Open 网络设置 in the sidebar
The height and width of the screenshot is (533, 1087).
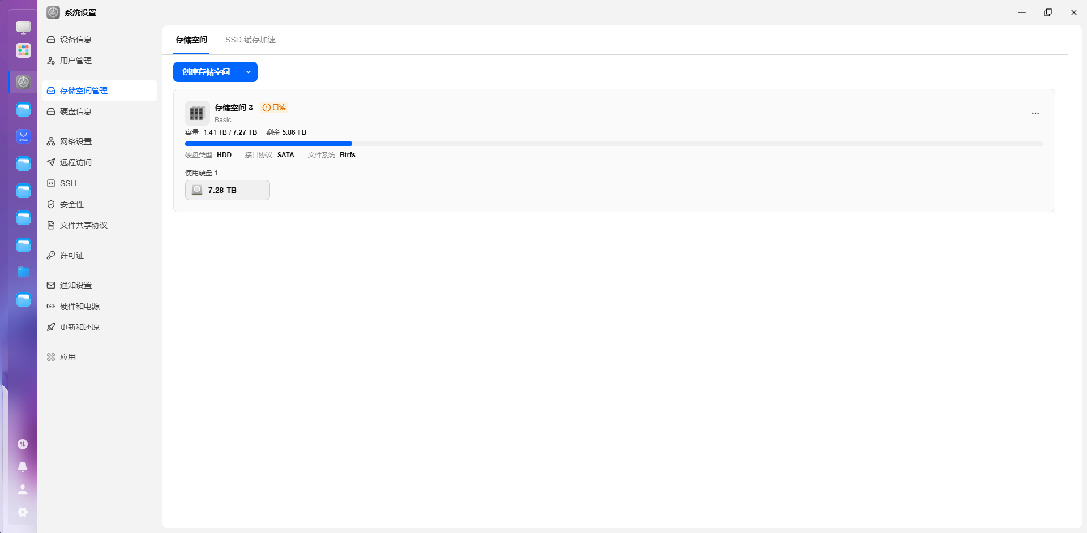coord(100,141)
